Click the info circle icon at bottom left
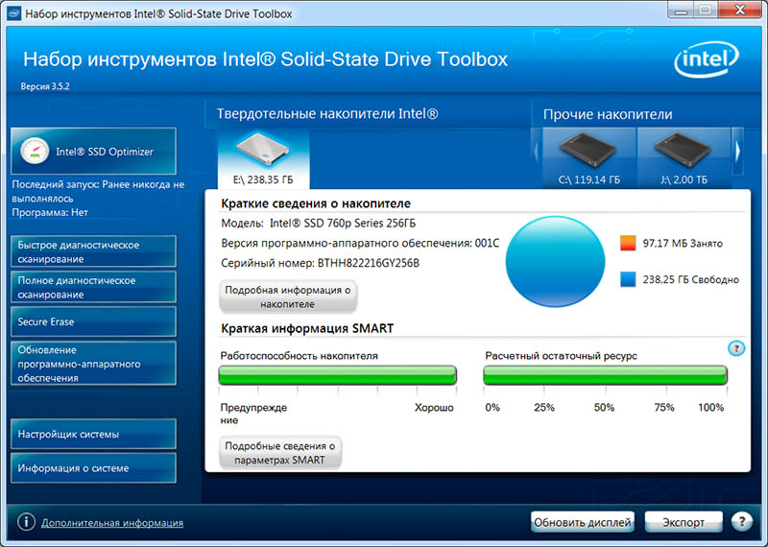The height and width of the screenshot is (547, 768). pyautogui.click(x=26, y=522)
